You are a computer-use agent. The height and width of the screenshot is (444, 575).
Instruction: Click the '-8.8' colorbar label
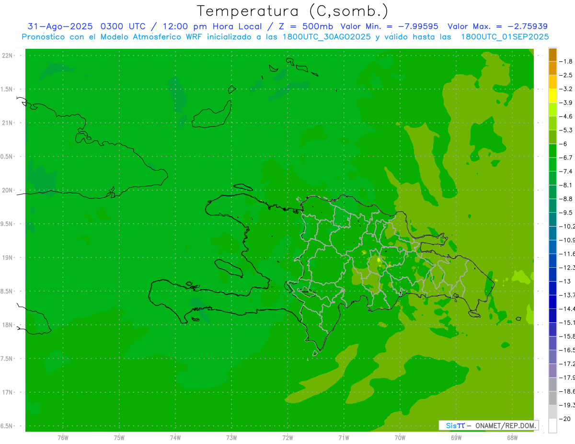click(x=566, y=199)
